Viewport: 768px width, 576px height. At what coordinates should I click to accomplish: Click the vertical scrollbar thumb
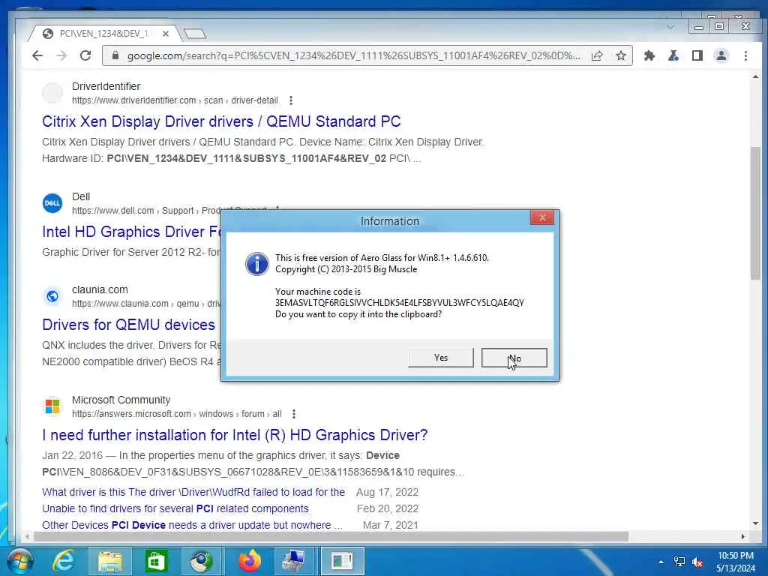tap(755, 213)
